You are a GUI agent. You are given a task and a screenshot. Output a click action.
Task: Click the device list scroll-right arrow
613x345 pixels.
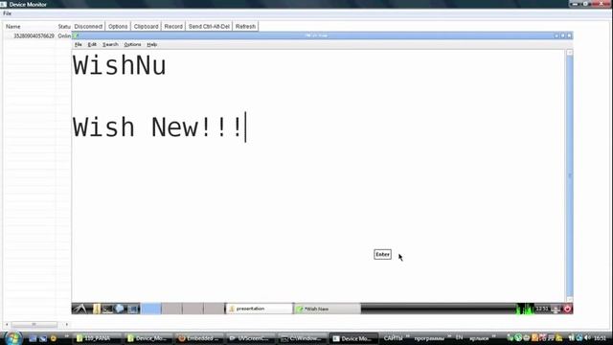point(66,324)
